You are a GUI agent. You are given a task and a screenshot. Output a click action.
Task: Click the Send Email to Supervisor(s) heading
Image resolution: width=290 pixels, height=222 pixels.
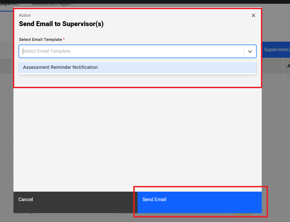coord(61,24)
